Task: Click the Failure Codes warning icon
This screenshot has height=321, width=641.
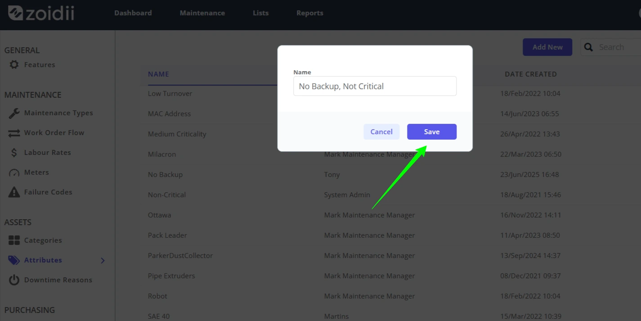Action: click(14, 192)
